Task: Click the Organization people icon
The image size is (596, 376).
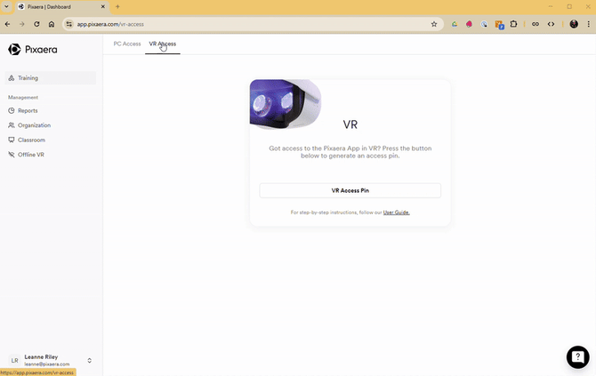Action: (x=12, y=125)
